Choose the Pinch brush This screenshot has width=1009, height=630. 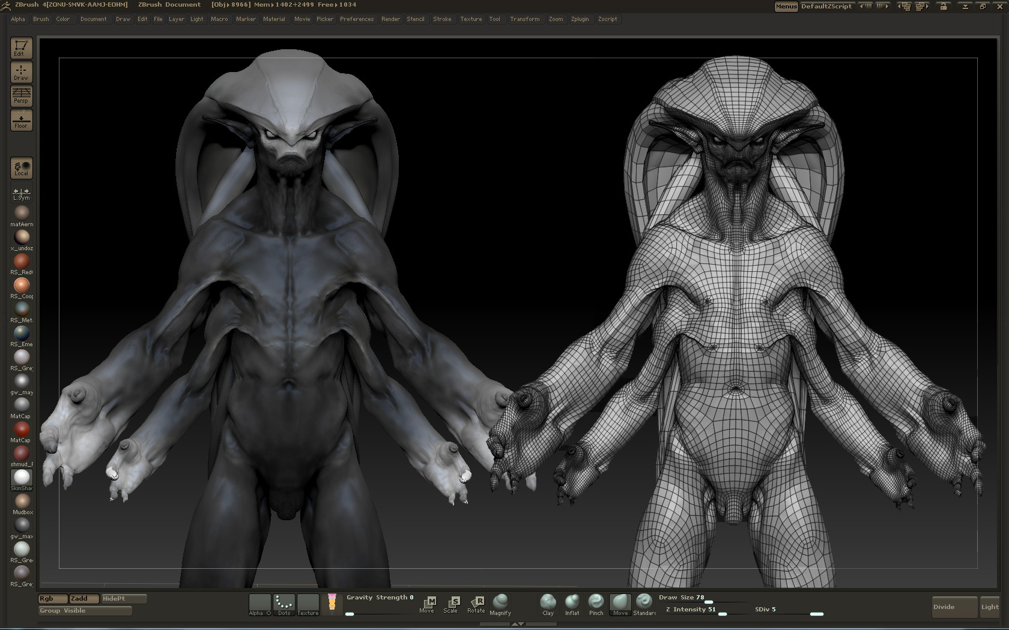coord(596,604)
